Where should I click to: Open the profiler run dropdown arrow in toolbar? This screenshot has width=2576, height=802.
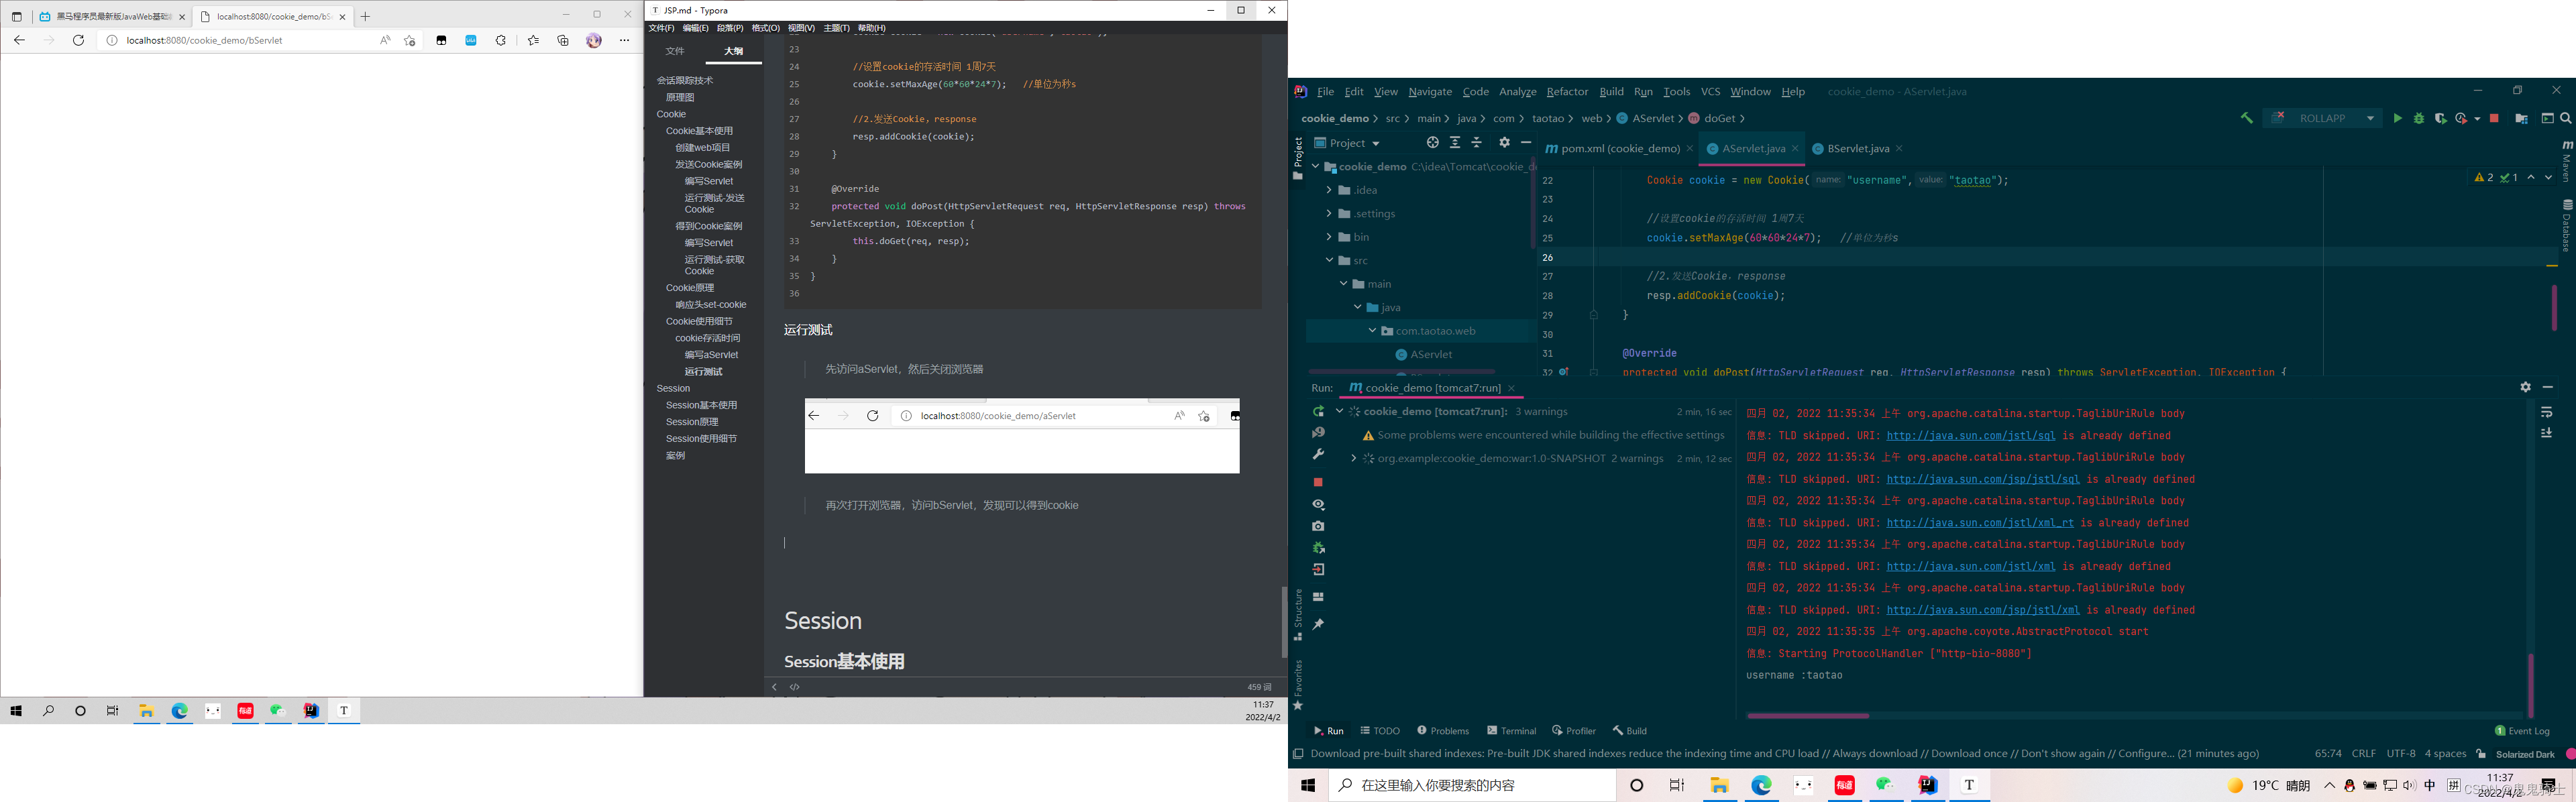(x=2477, y=119)
